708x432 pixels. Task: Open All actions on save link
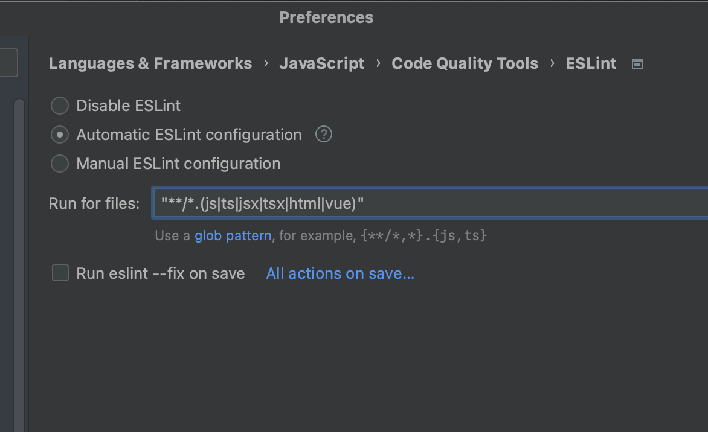[x=340, y=273]
